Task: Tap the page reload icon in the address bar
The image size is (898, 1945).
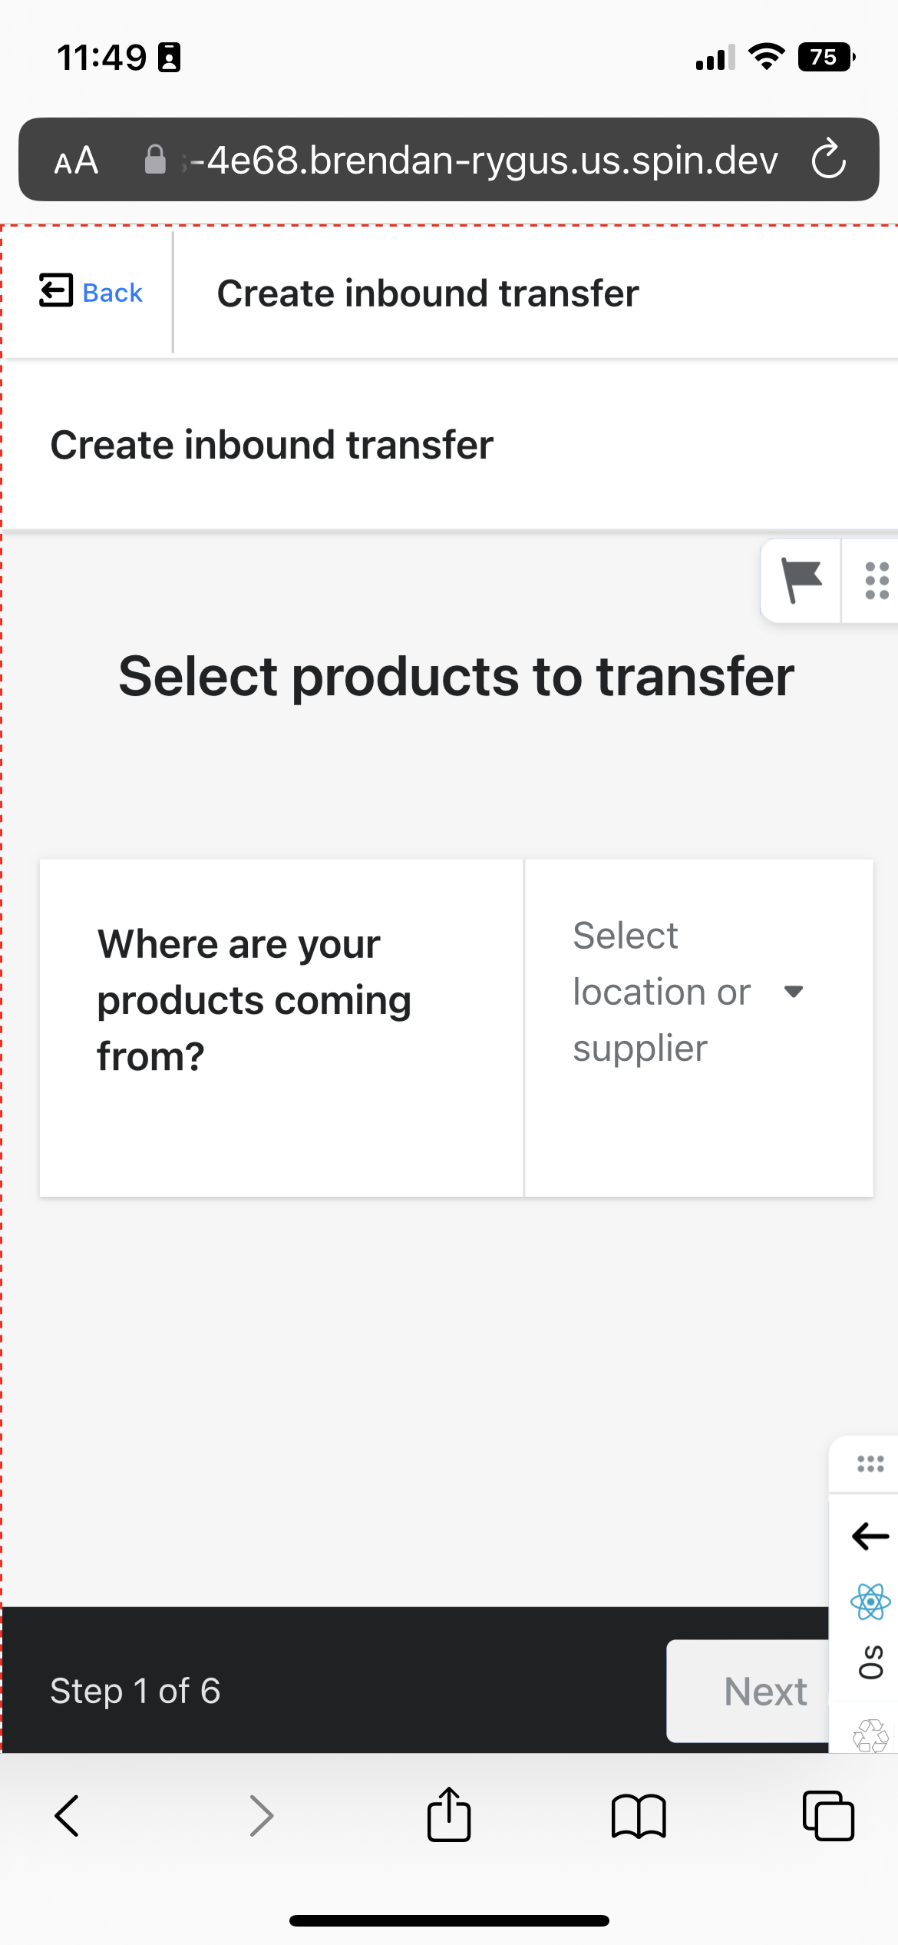Action: [x=829, y=160]
